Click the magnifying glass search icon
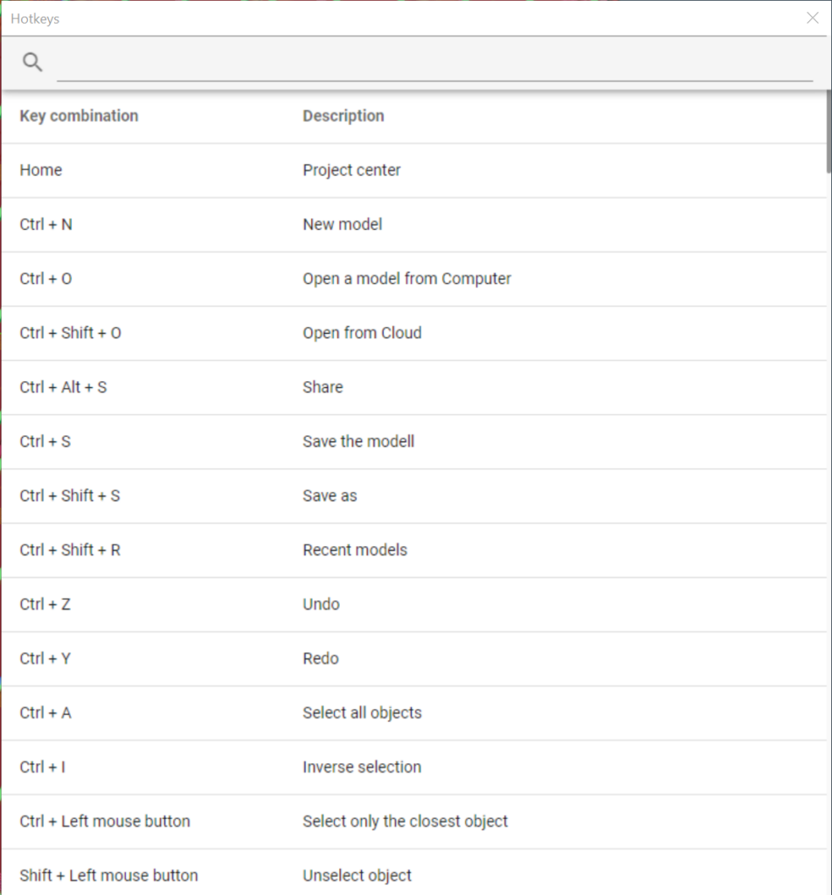The width and height of the screenshot is (832, 895). click(x=32, y=62)
